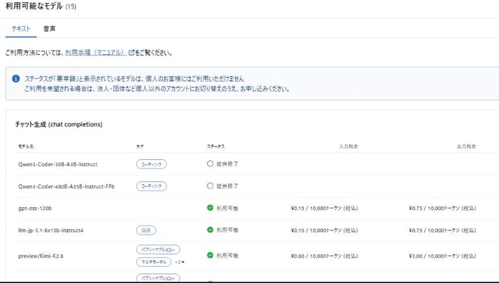
Task: Click 国産 tag on llm-jp row
Action: pos(146,230)
